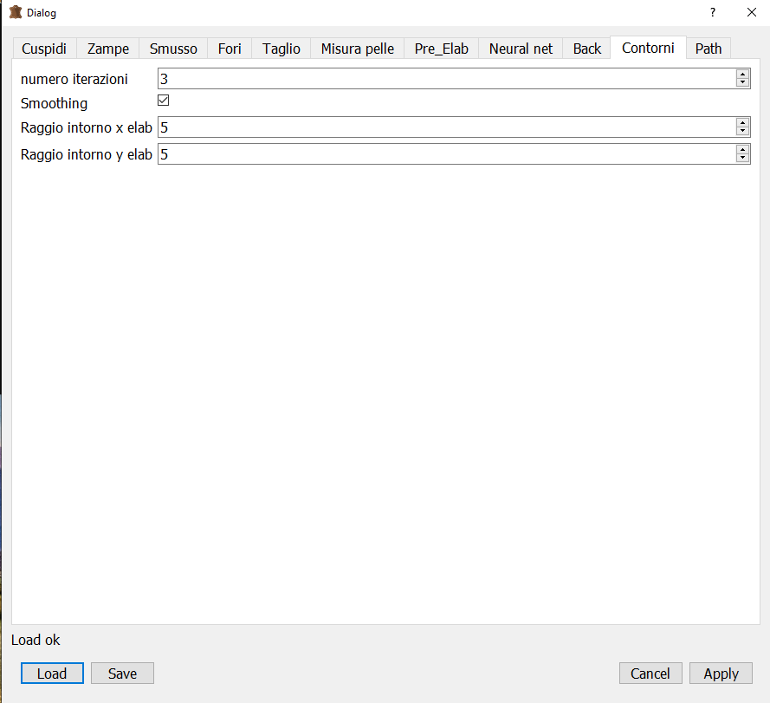
Task: Increase Raggio intorno y elab value
Action: coord(742,150)
